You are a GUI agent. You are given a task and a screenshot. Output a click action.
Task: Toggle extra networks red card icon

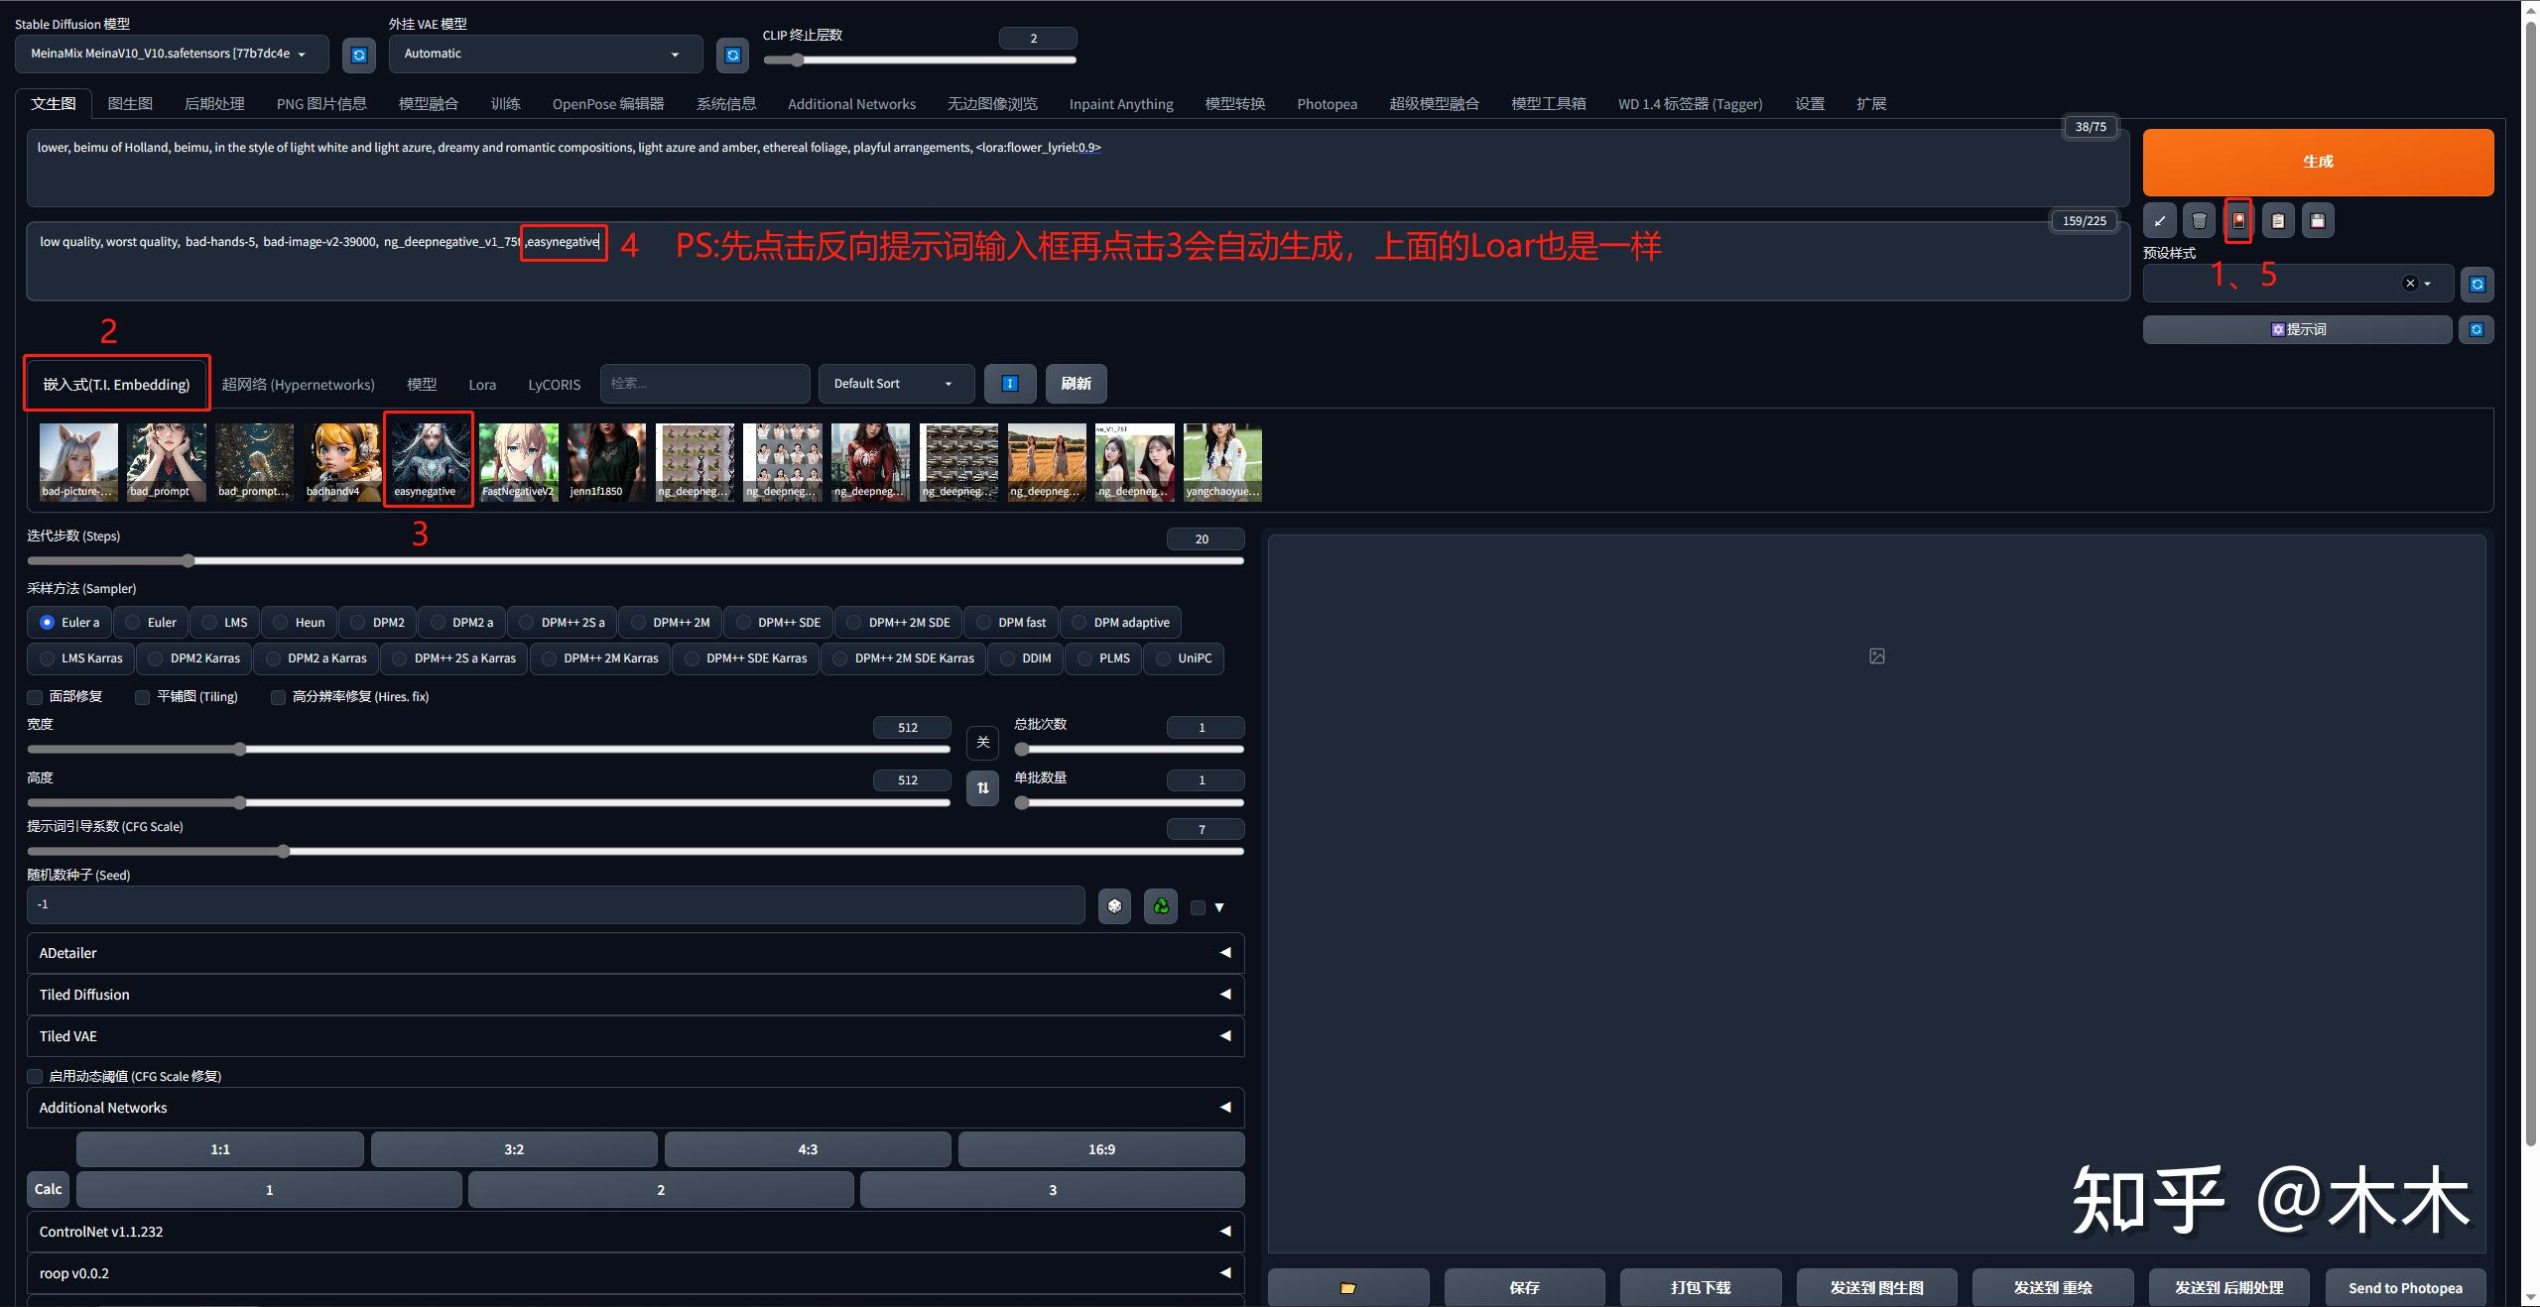click(x=2238, y=221)
